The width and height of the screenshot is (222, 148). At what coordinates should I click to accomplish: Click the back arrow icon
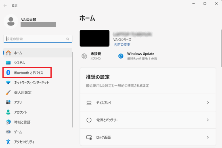5,6
